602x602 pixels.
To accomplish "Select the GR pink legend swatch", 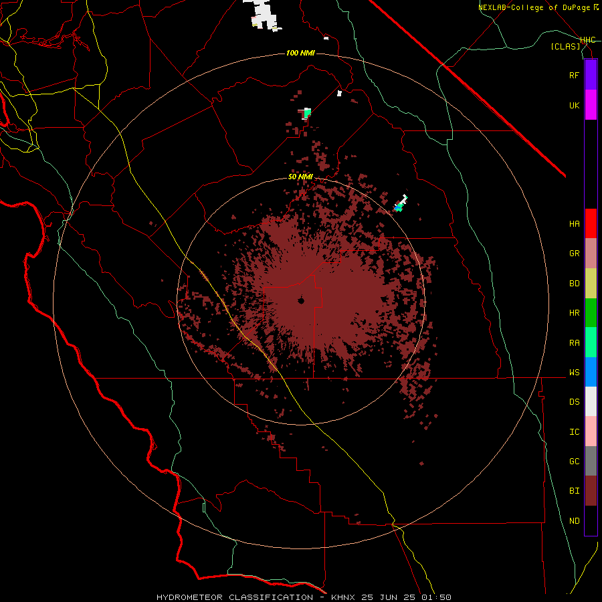I will tap(591, 254).
